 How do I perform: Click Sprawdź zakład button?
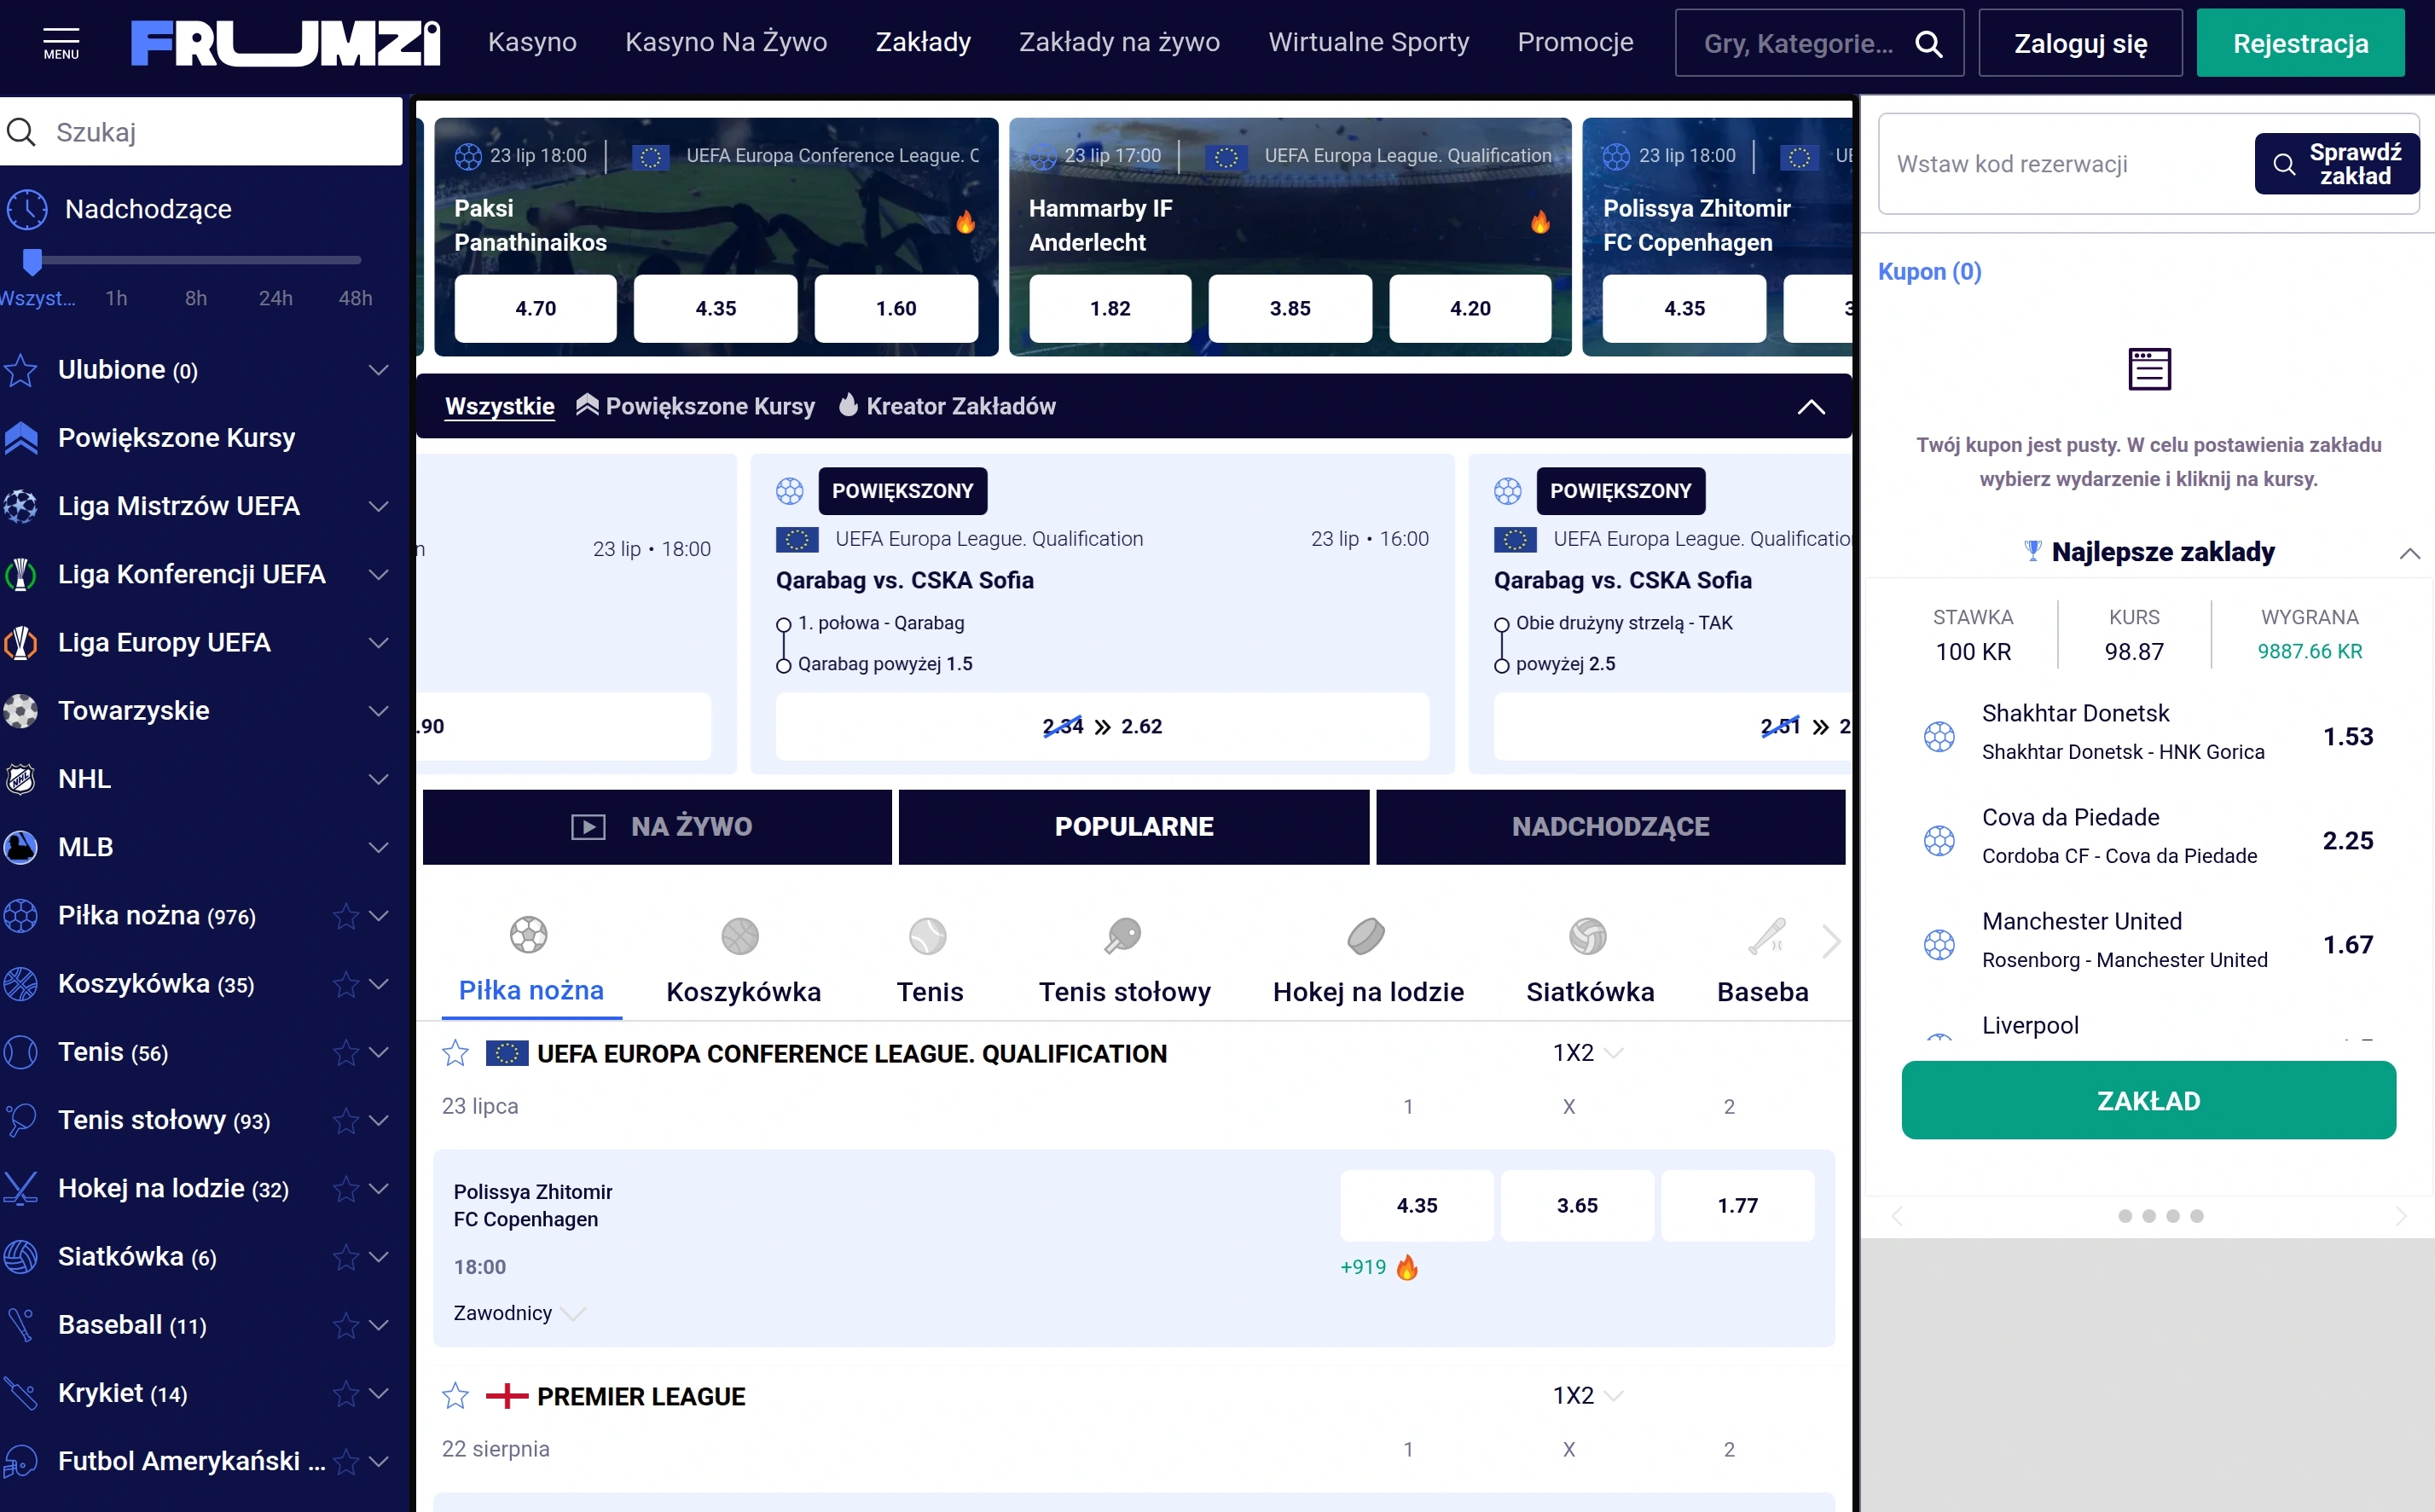click(2337, 164)
